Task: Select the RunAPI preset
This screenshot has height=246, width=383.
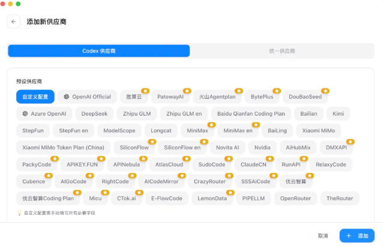Action: (291, 165)
